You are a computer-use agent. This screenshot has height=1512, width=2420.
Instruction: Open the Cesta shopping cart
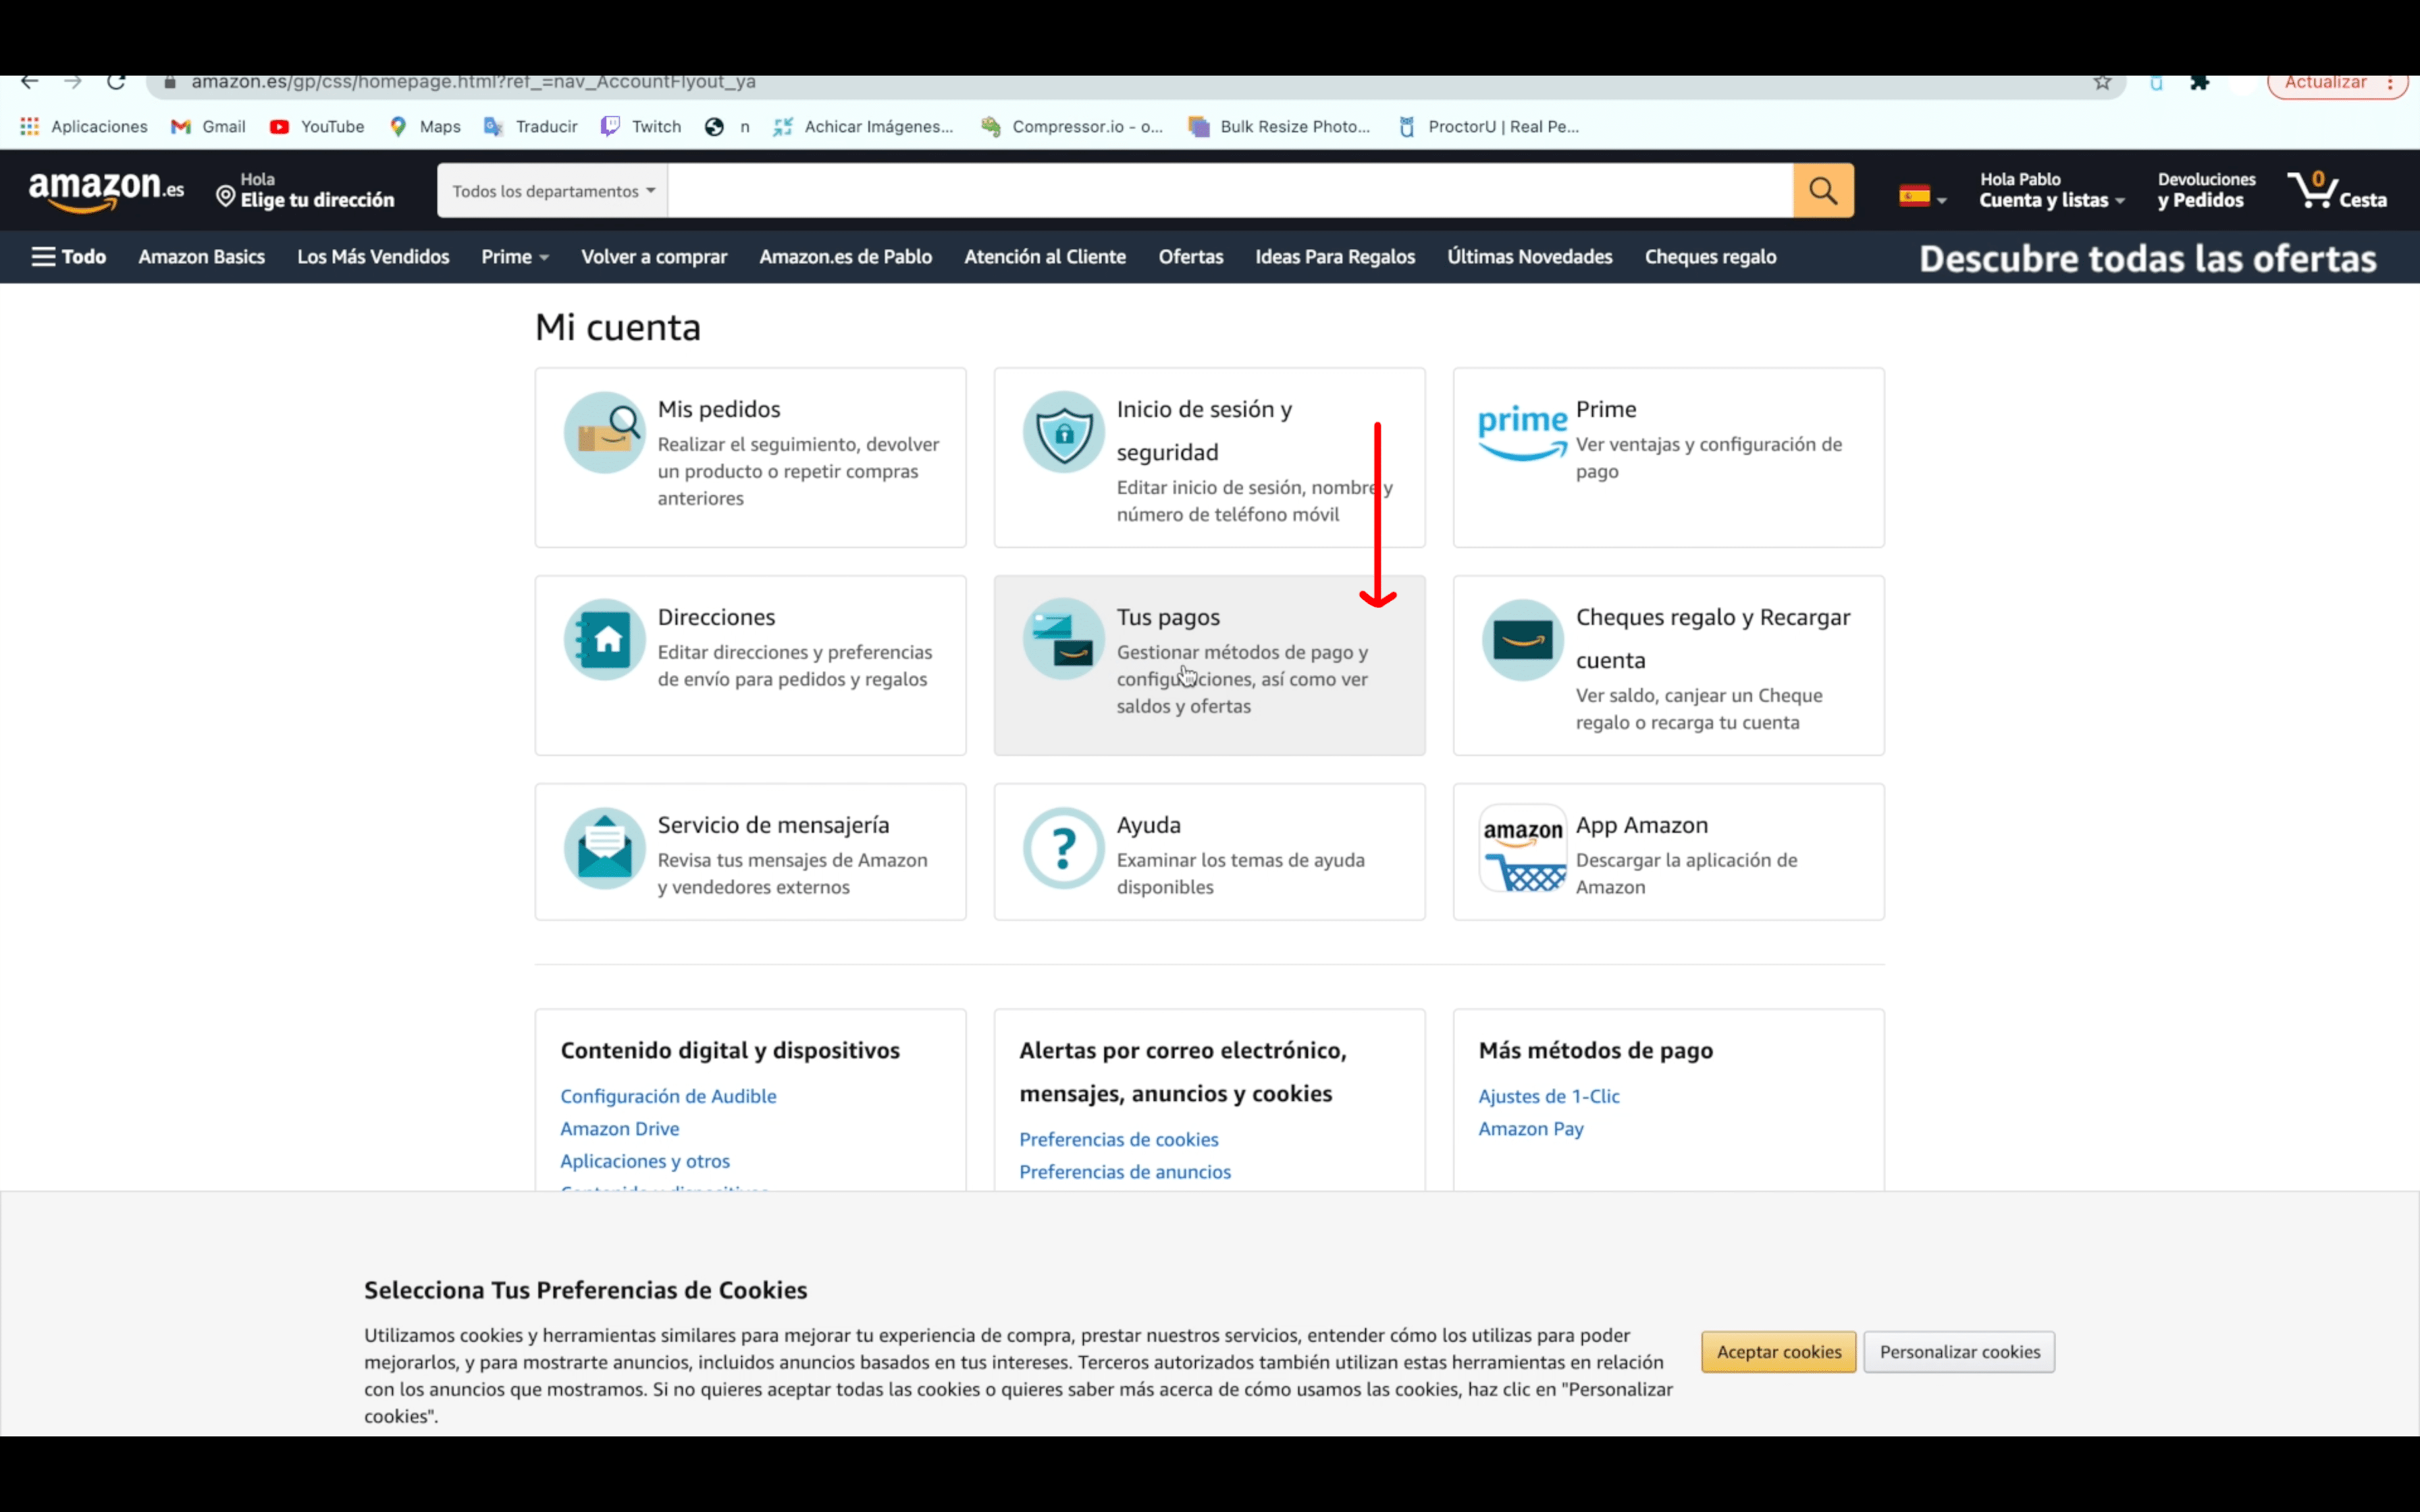[x=2336, y=190]
